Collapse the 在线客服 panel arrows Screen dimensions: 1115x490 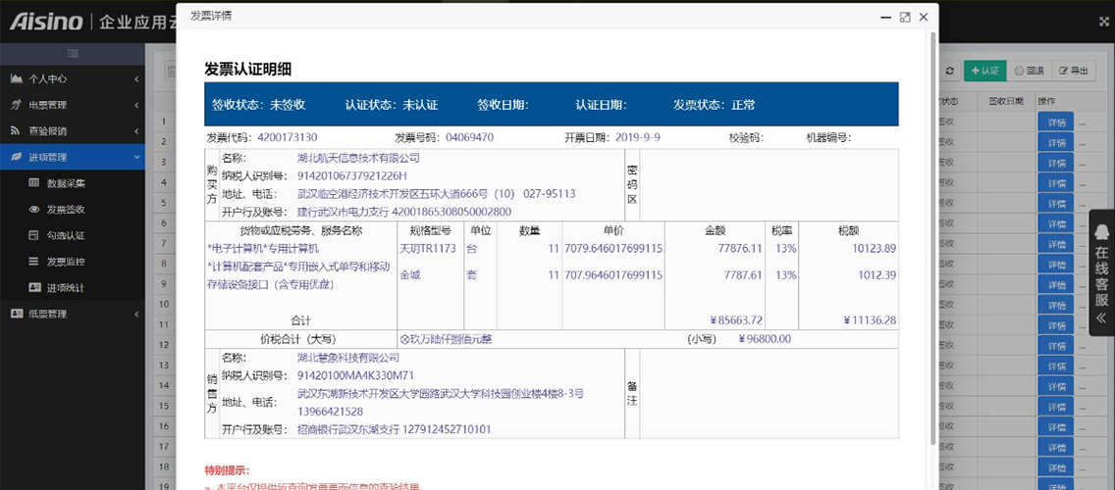[1101, 318]
